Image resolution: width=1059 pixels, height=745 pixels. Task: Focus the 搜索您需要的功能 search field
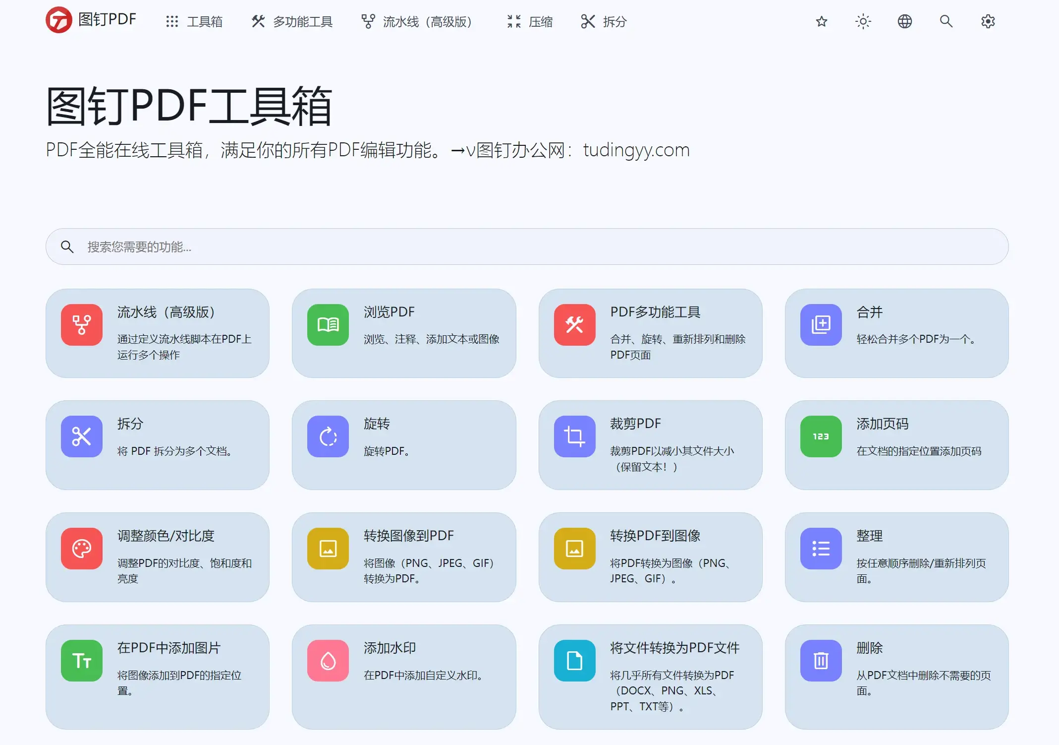coord(527,247)
